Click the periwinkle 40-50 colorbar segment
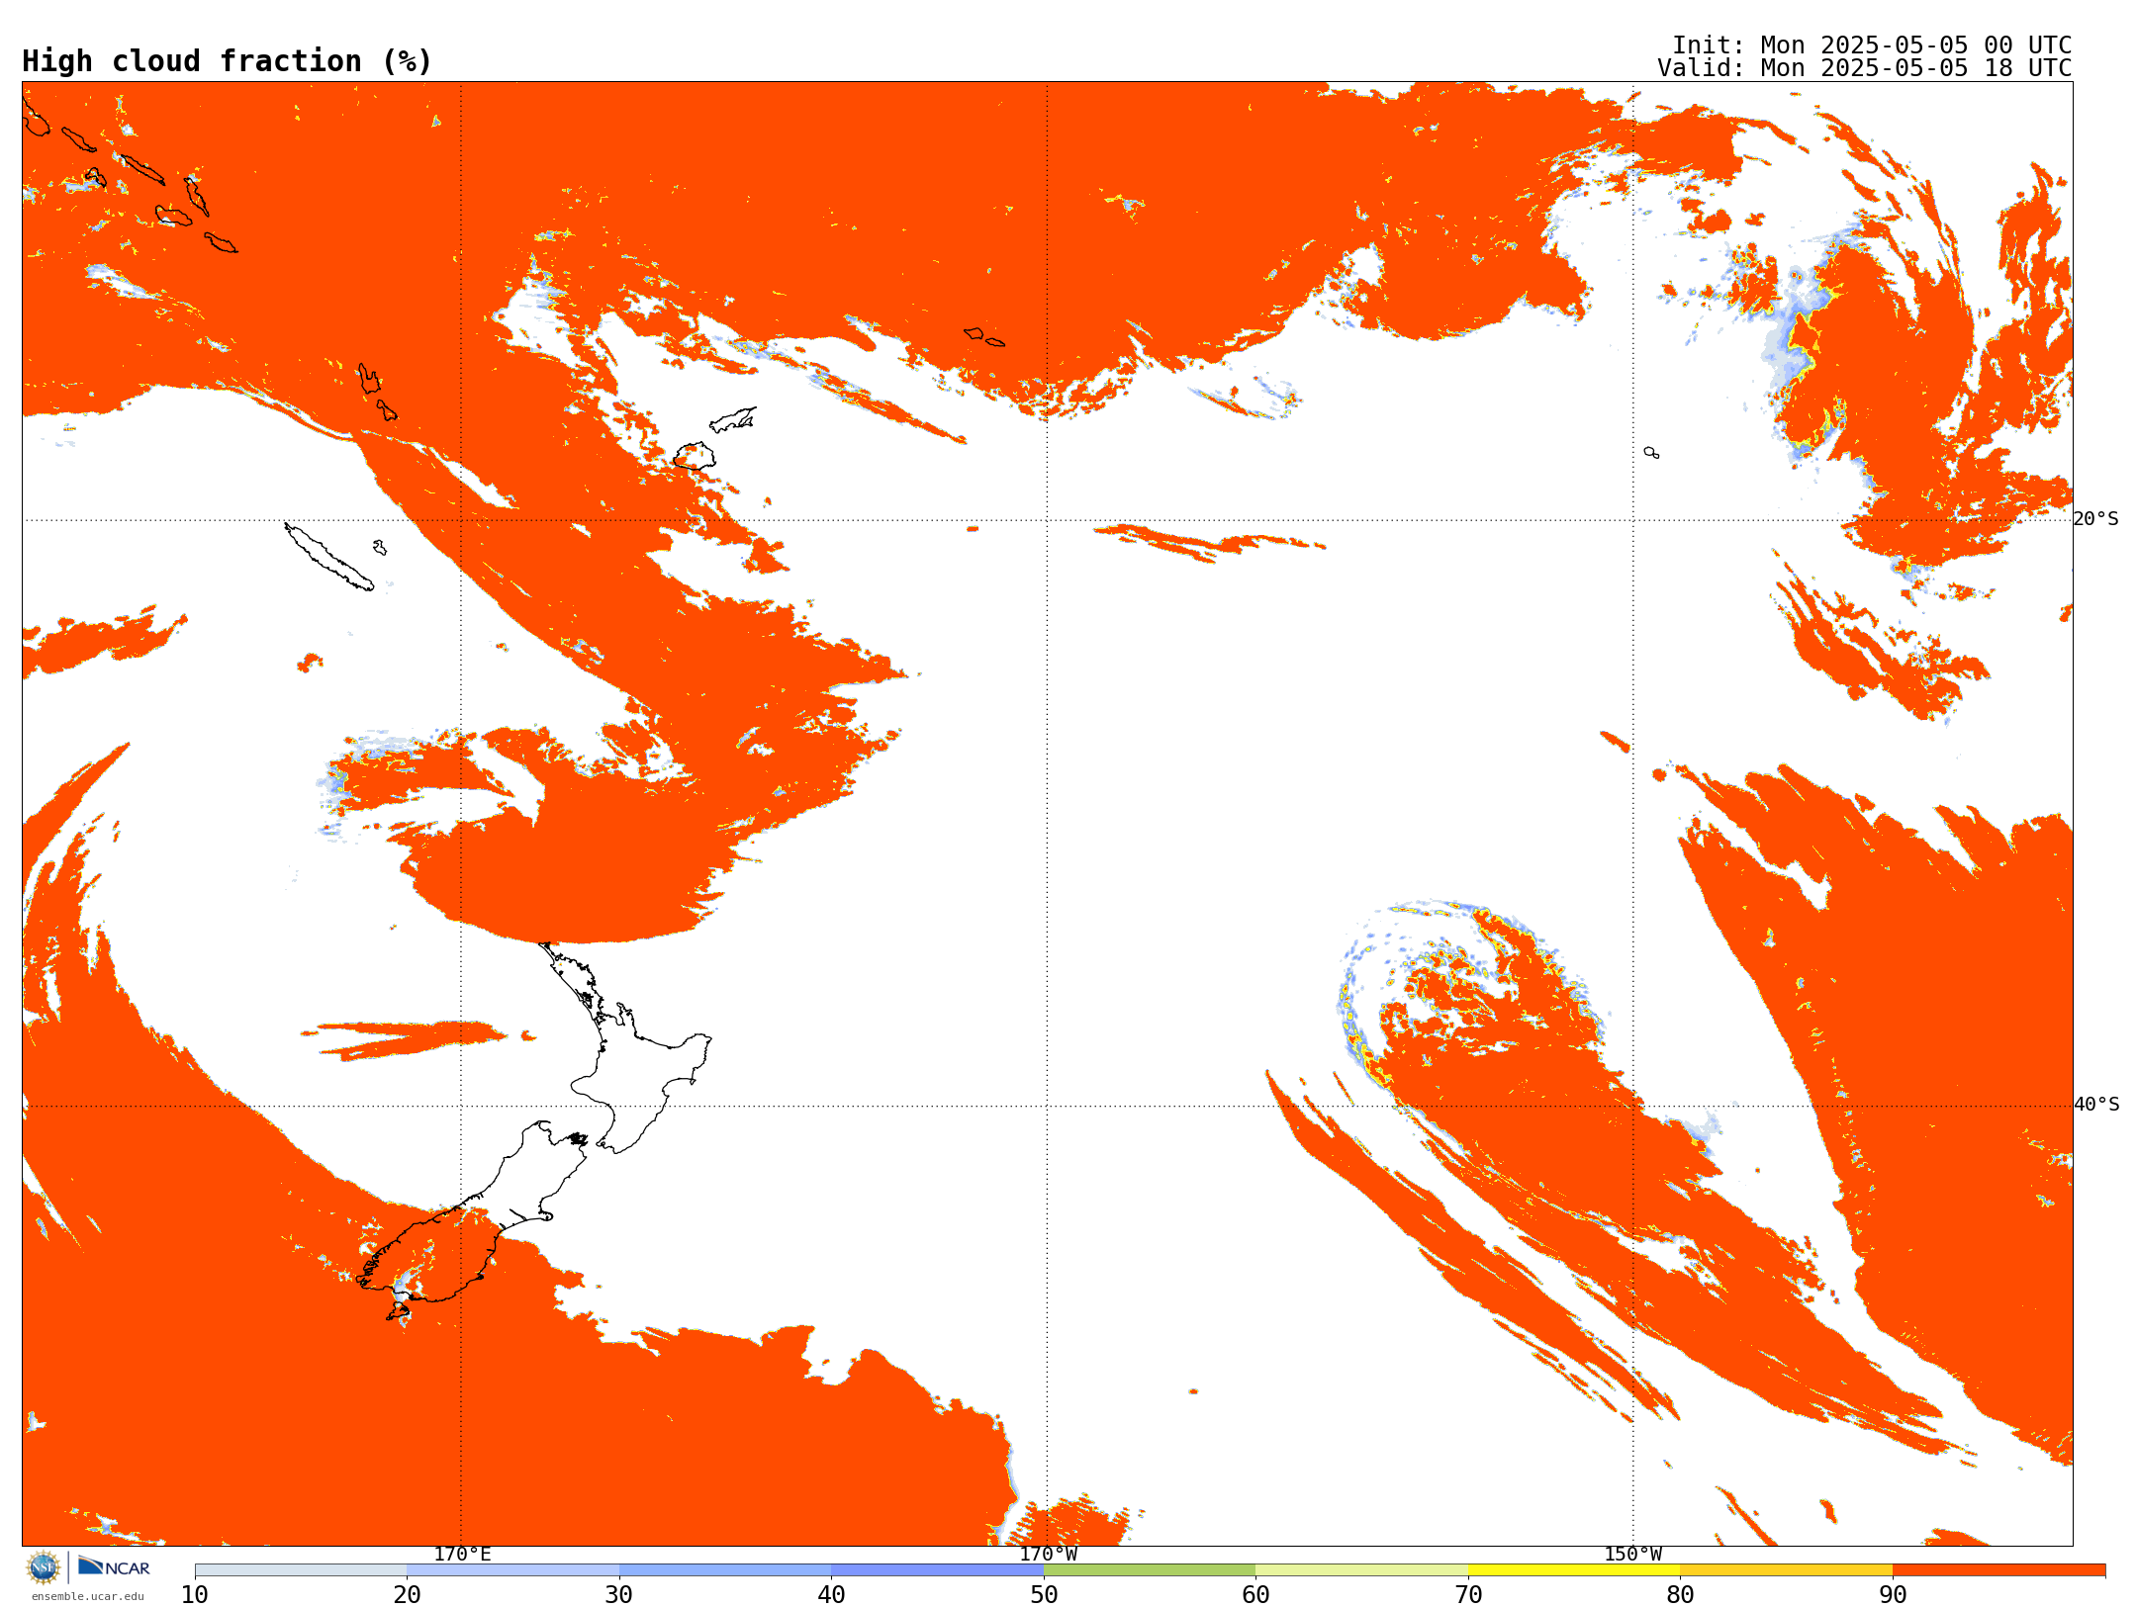Screen dimensions: 2137x1608 coord(938,1569)
